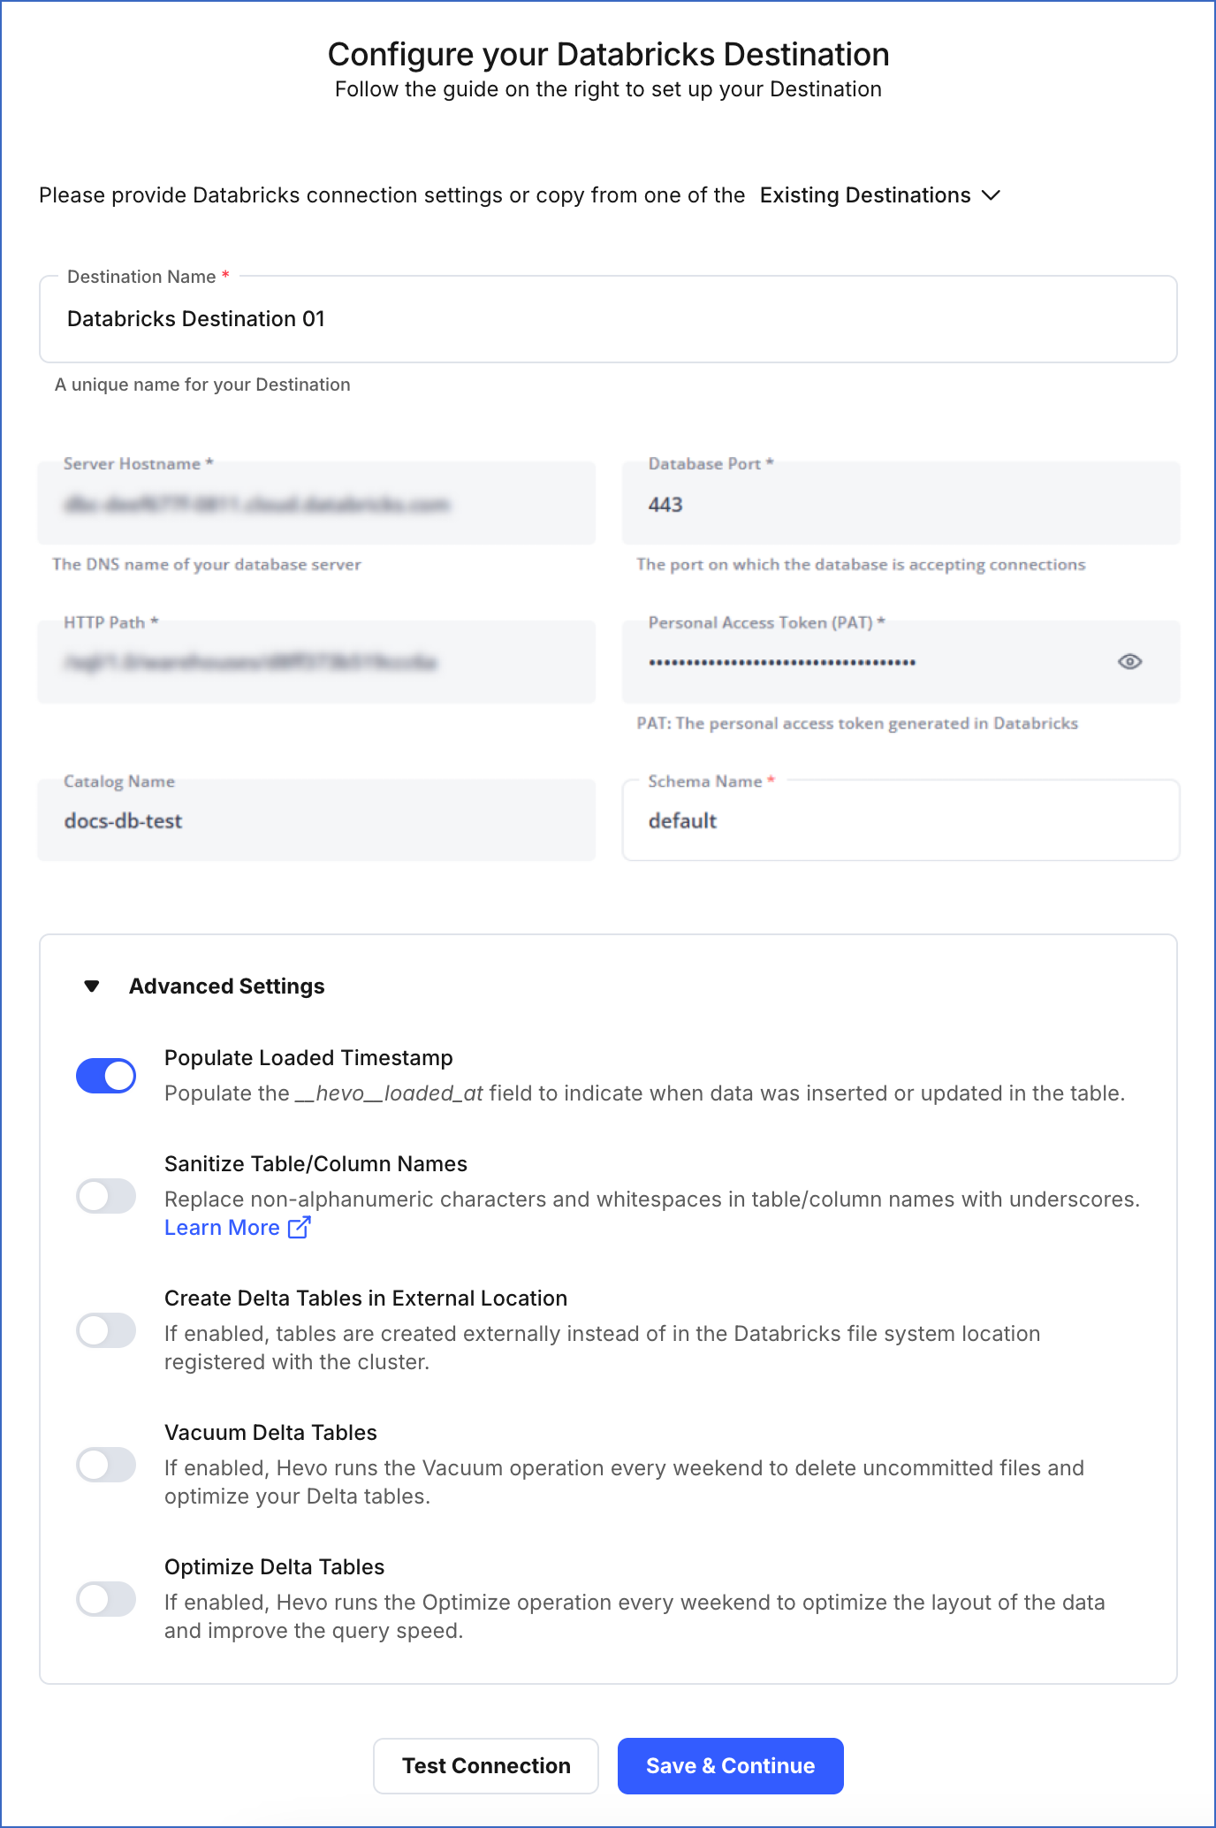Image resolution: width=1216 pixels, height=1828 pixels.
Task: Click the Catalog Name field
Action: tap(316, 821)
